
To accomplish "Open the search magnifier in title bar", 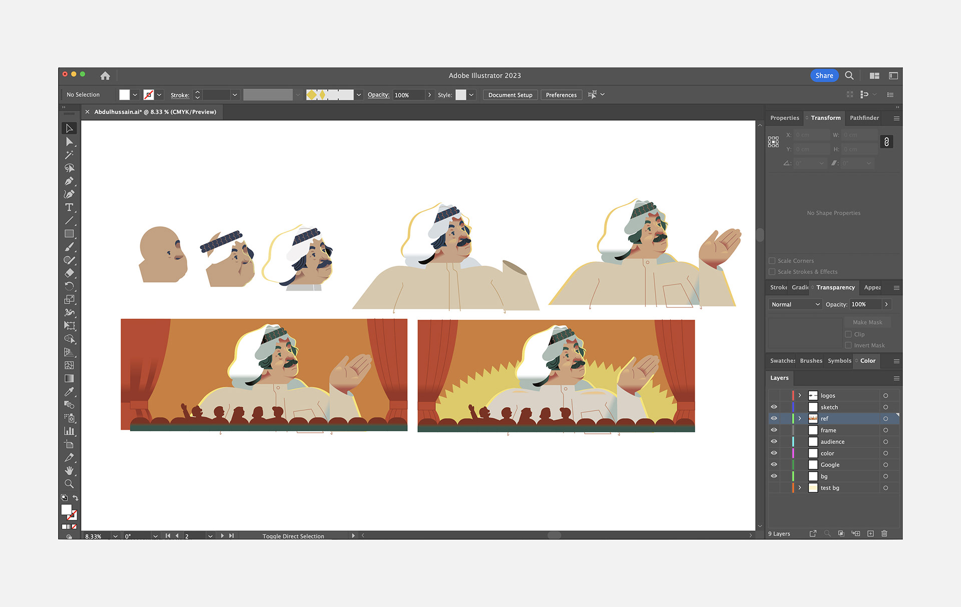I will click(x=849, y=76).
